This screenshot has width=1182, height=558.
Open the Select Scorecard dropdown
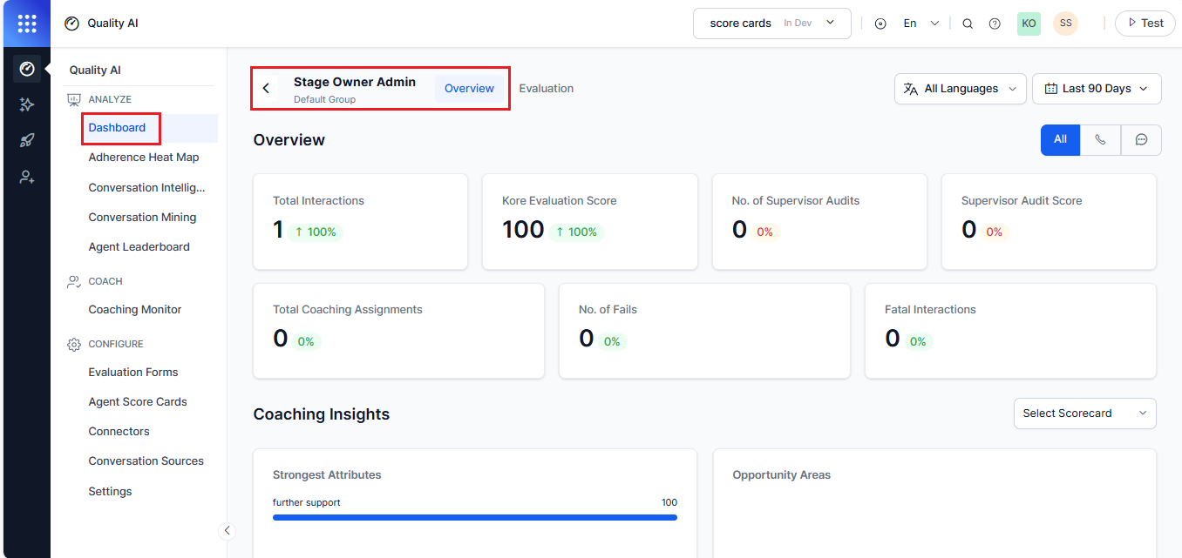click(1084, 413)
